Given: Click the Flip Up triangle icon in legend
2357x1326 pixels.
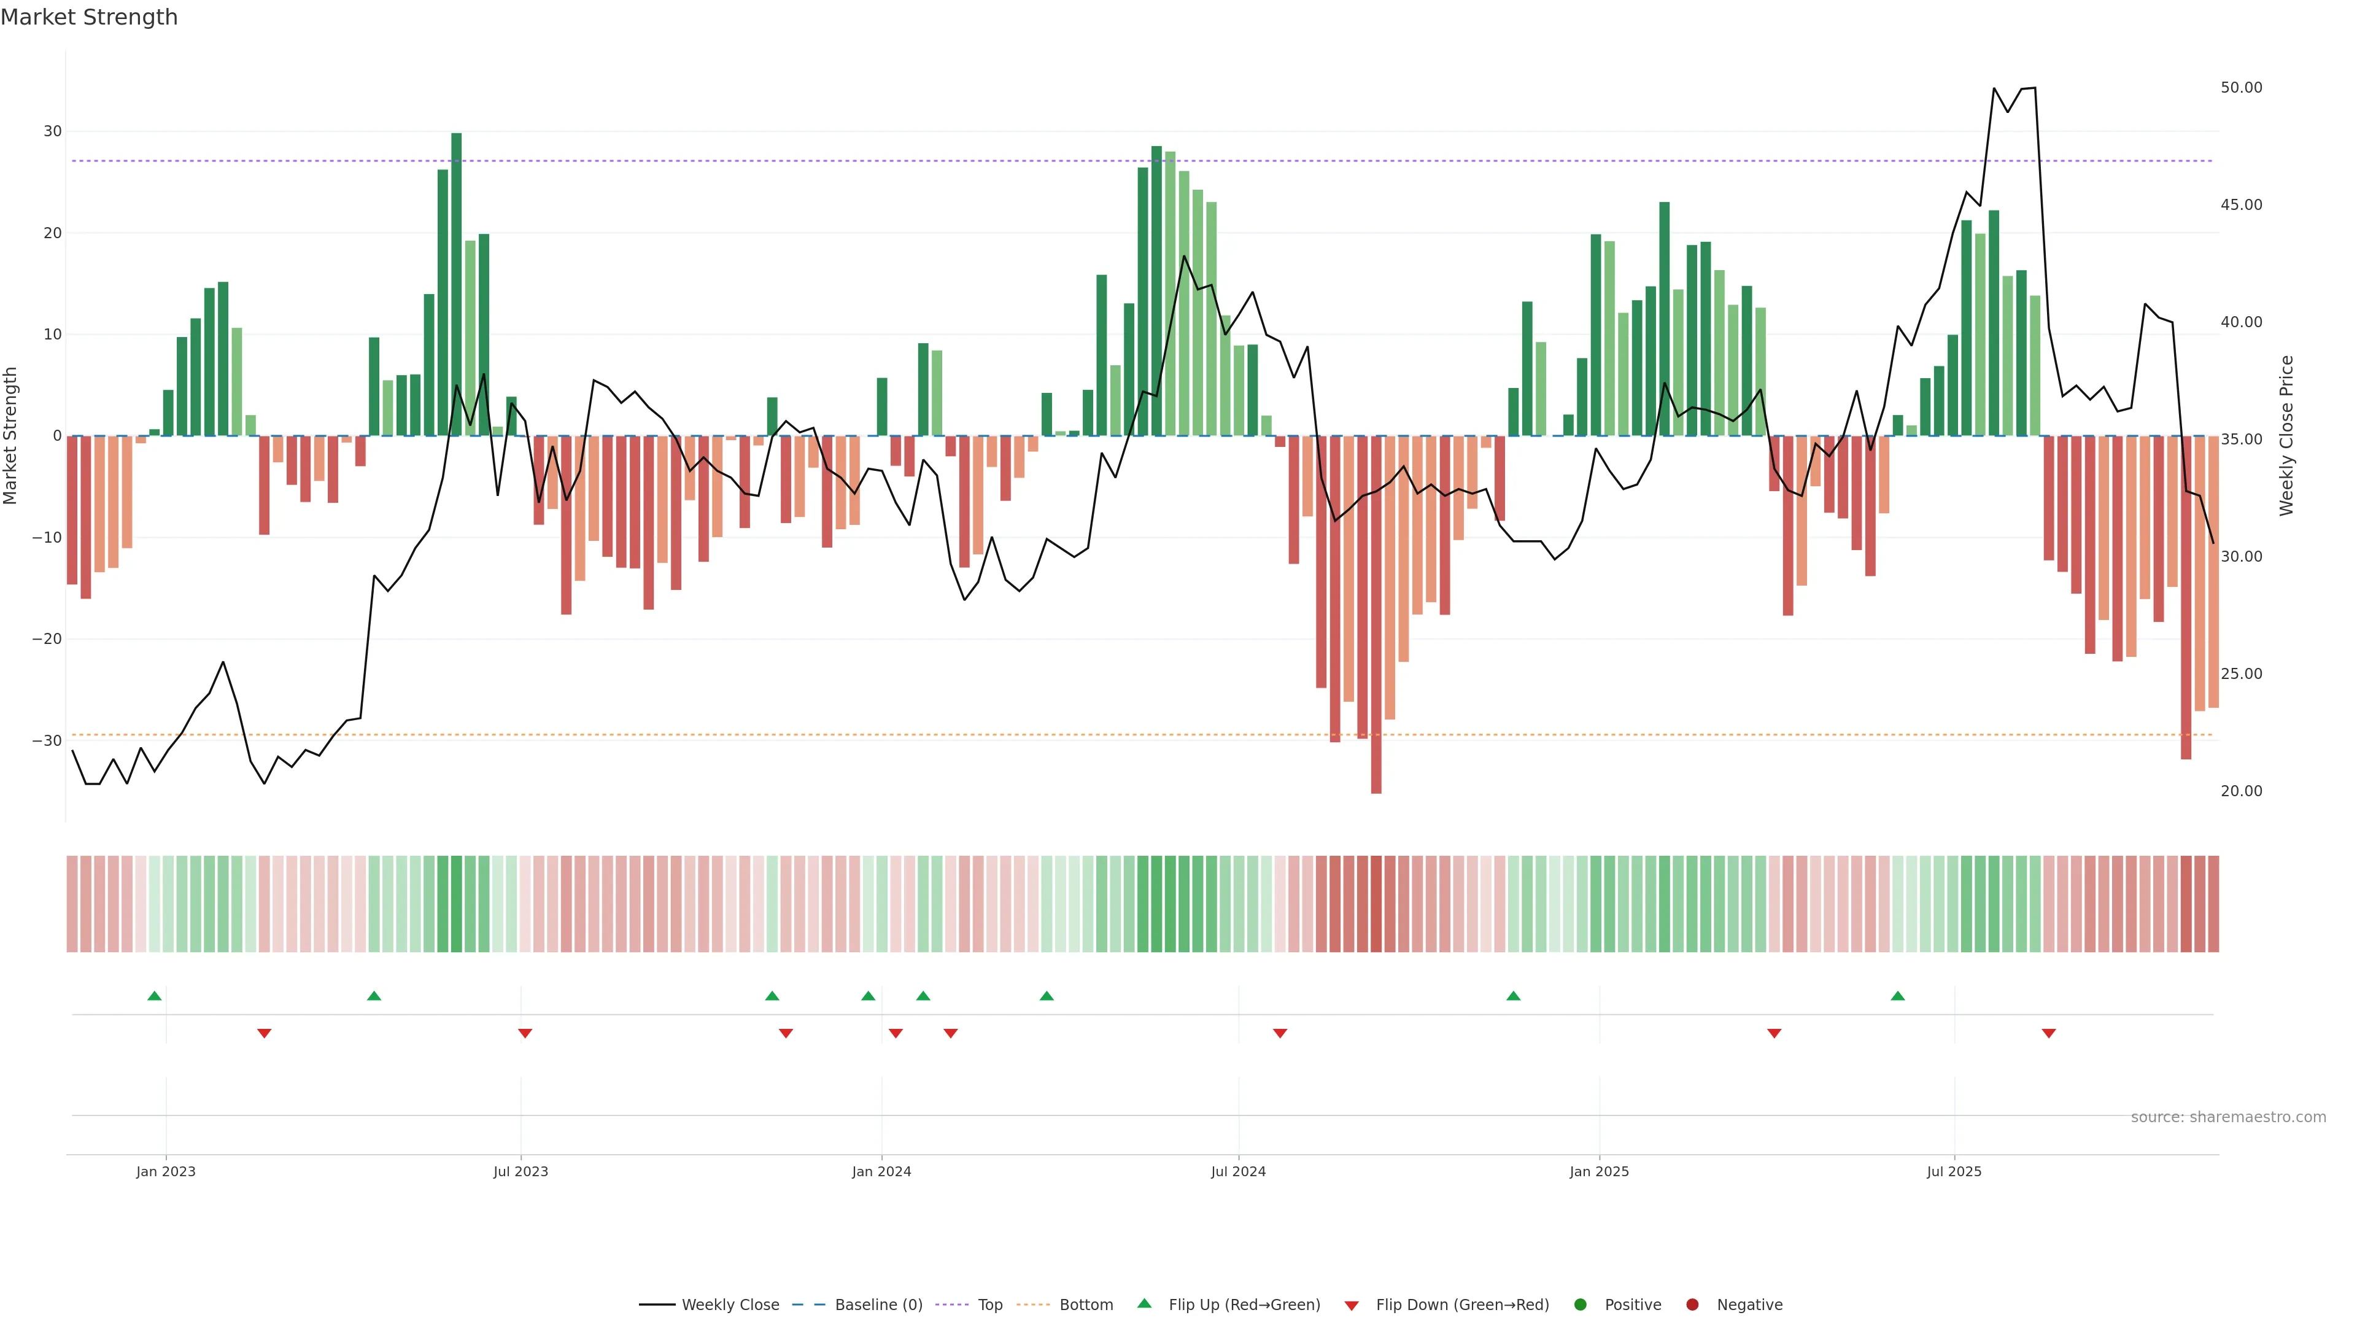Looking at the screenshot, I should (1144, 1304).
